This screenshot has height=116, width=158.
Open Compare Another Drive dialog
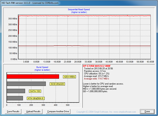tap(58, 111)
